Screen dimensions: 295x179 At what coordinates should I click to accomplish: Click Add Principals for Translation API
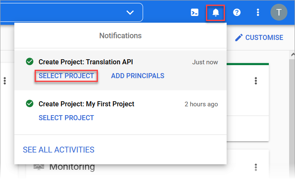[138, 76]
